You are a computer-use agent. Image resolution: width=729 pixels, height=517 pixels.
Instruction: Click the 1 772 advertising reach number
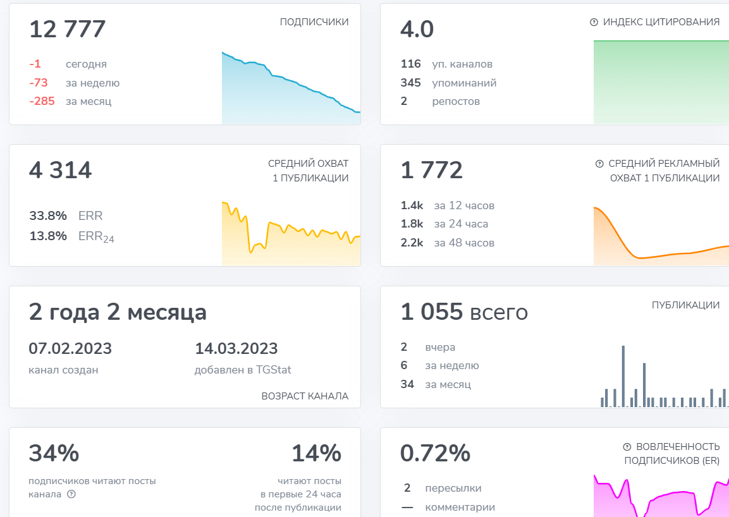(x=431, y=170)
